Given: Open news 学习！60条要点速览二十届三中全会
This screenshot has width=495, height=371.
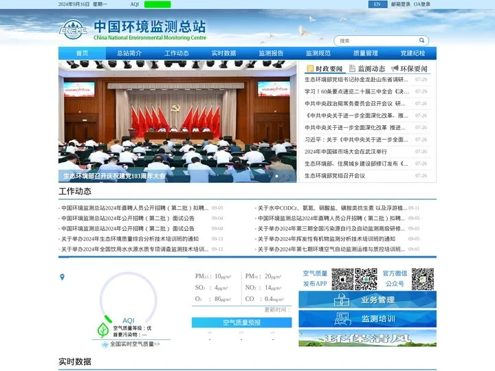Looking at the screenshot, I should click(357, 91).
